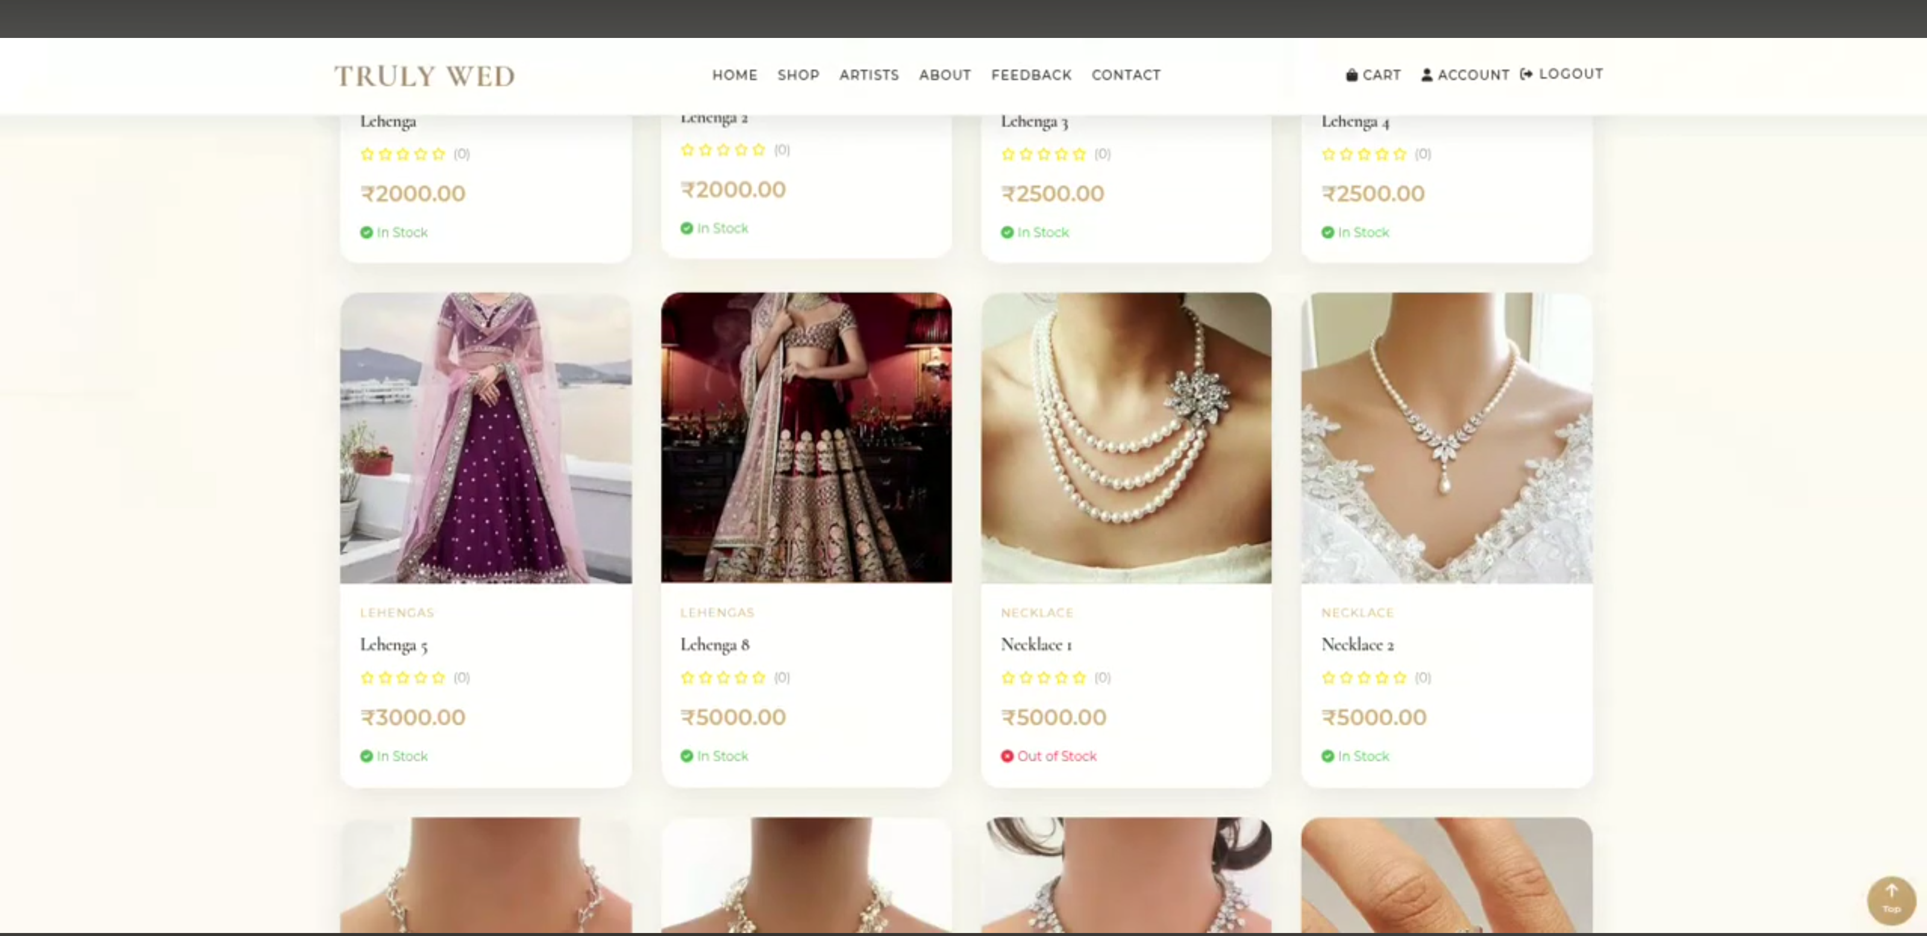Click the third star of Lehenga 8 rating
This screenshot has height=936, width=1927.
(x=723, y=678)
